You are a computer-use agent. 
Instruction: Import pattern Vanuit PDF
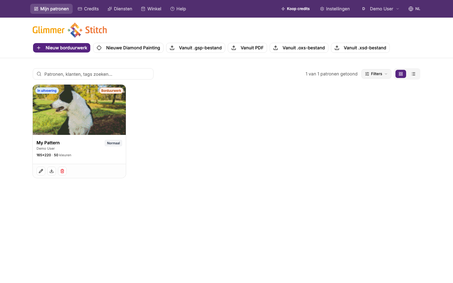(x=247, y=48)
